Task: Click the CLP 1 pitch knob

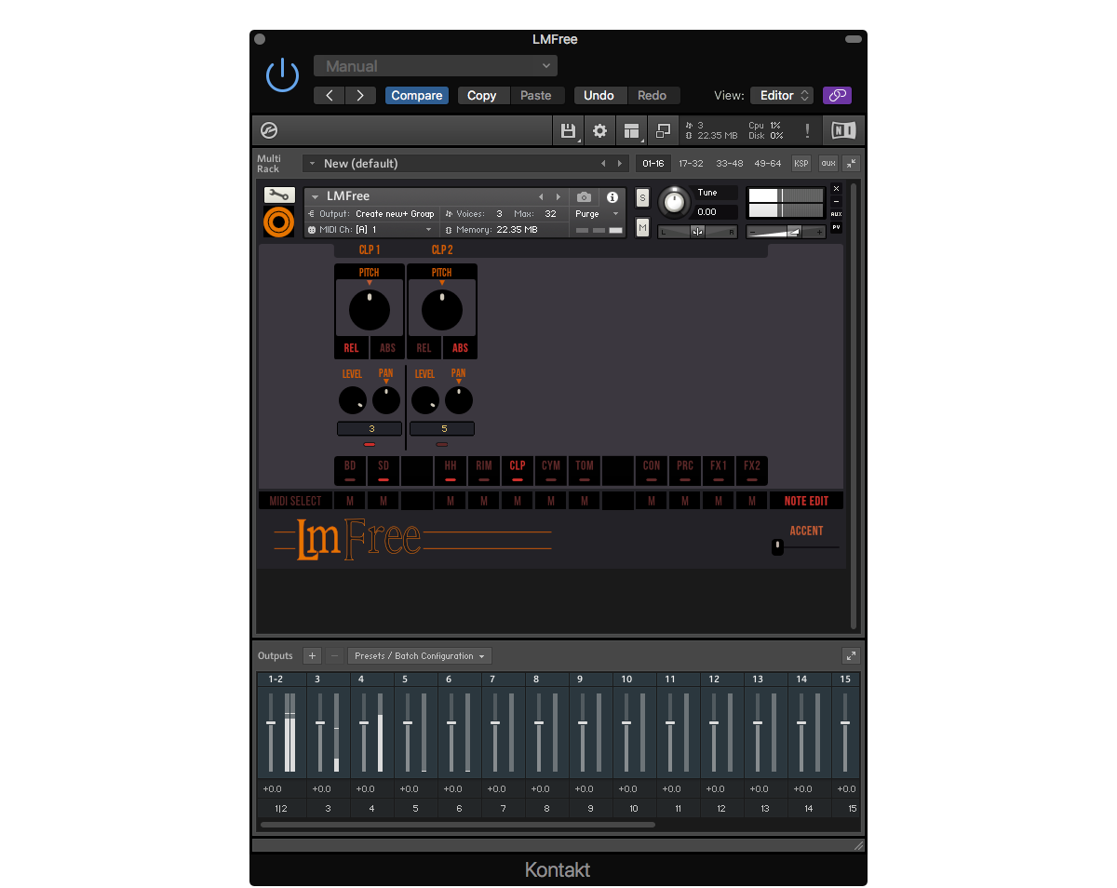Action: tap(370, 310)
